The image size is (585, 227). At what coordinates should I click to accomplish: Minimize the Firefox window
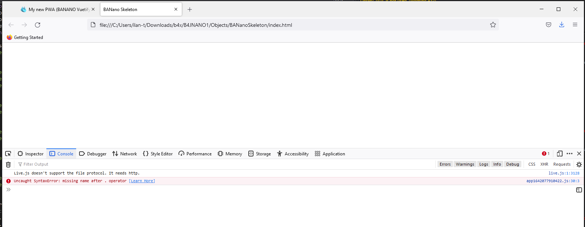click(542, 10)
